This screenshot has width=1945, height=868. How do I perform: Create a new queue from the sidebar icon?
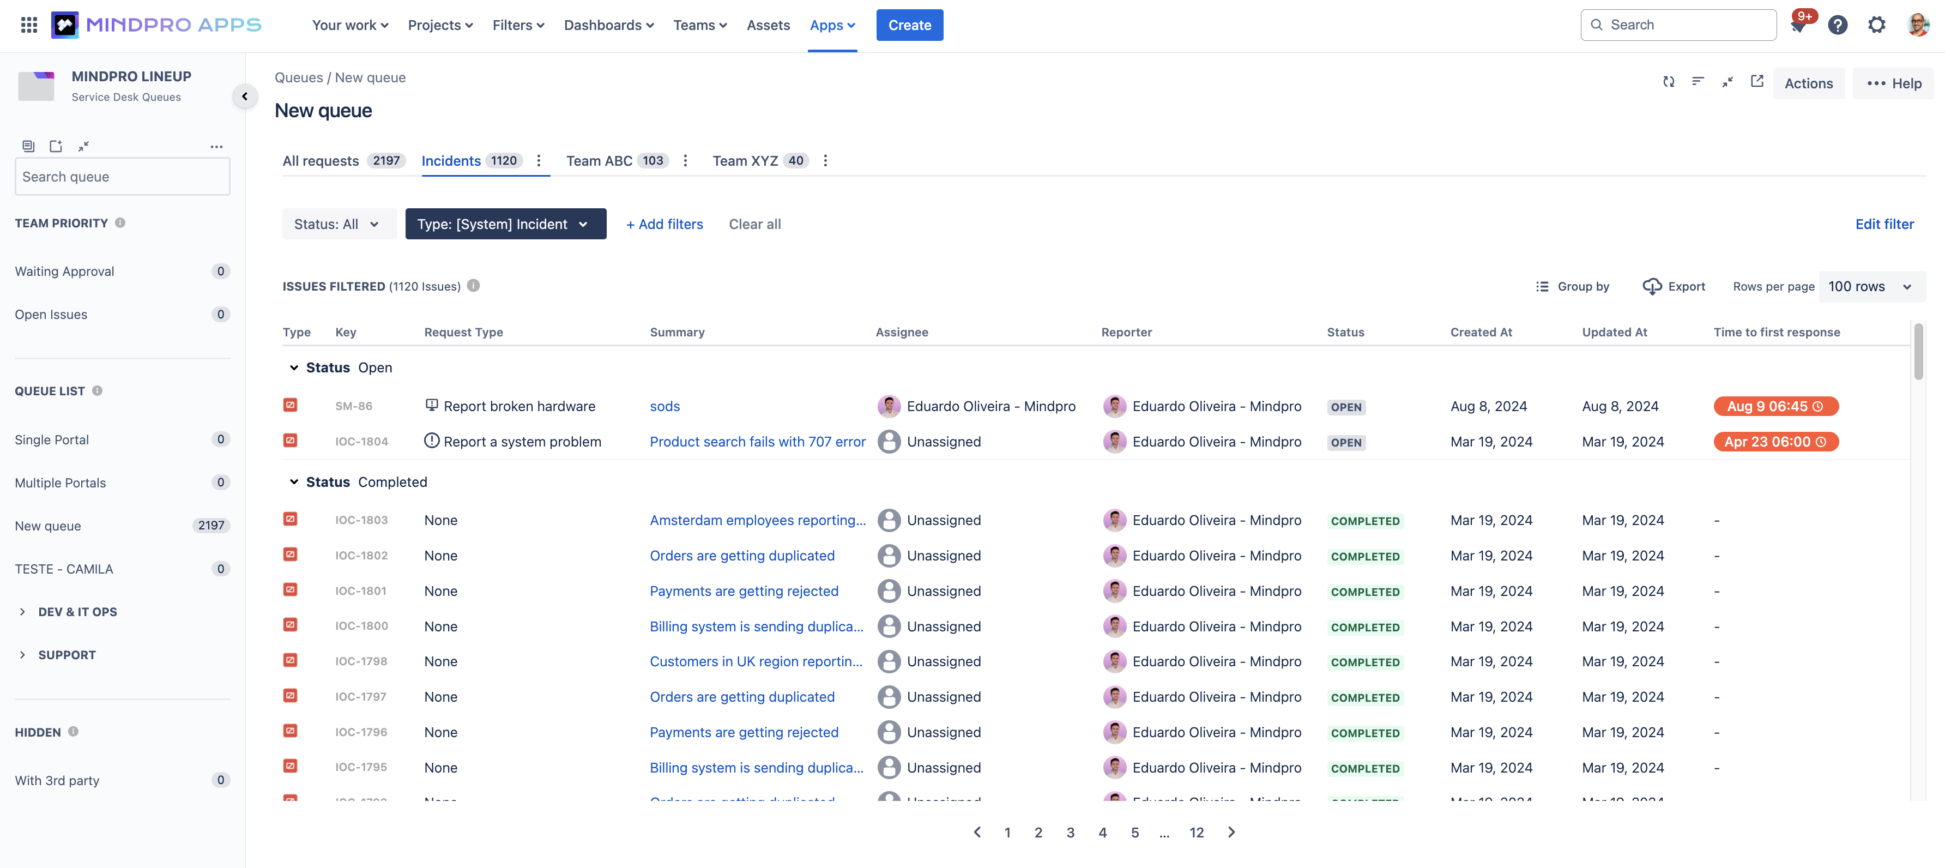(55, 146)
